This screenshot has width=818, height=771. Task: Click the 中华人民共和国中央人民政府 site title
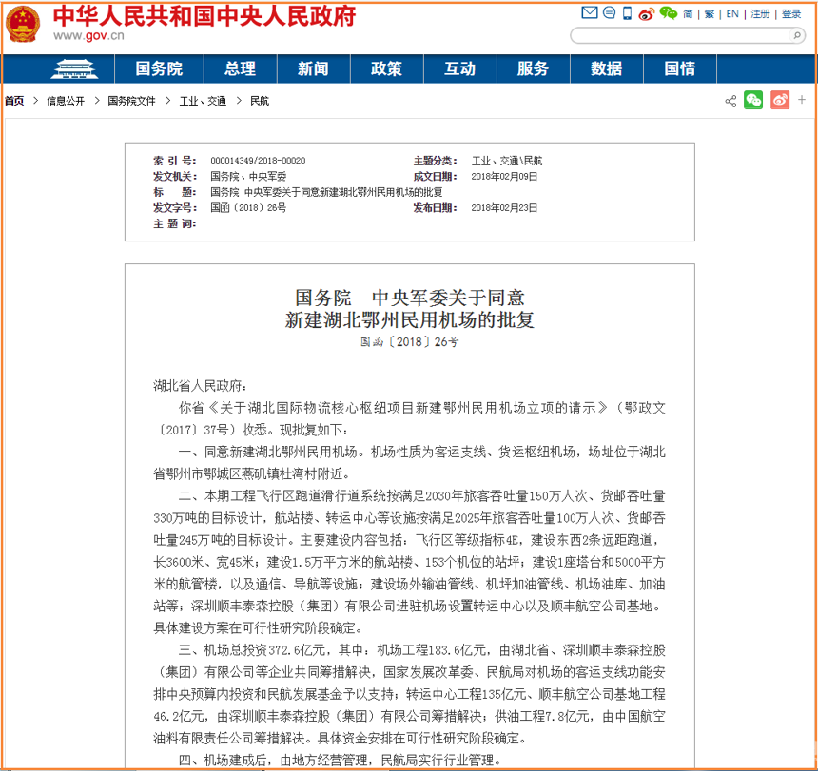pyautogui.click(x=204, y=15)
